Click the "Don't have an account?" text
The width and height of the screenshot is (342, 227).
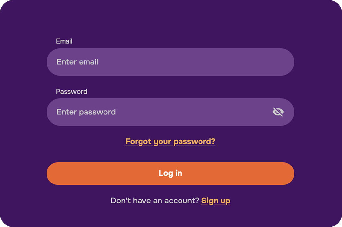[155, 201]
